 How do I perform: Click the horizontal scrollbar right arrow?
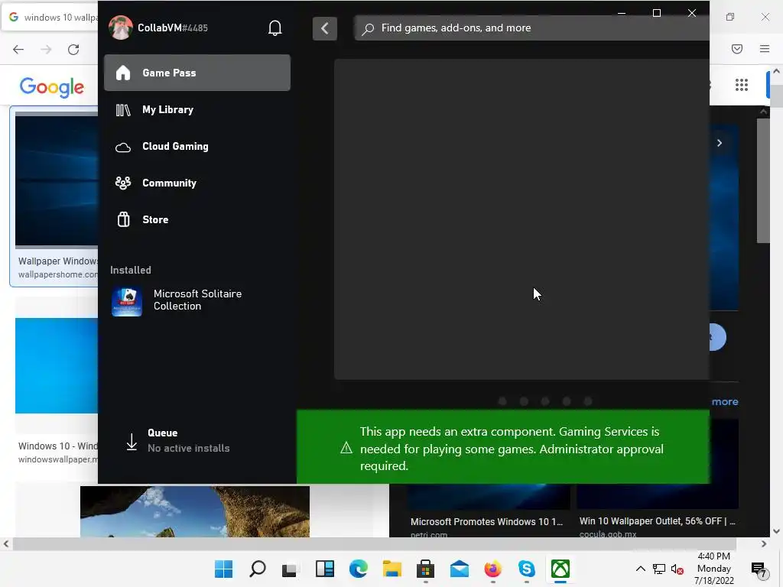click(x=764, y=544)
